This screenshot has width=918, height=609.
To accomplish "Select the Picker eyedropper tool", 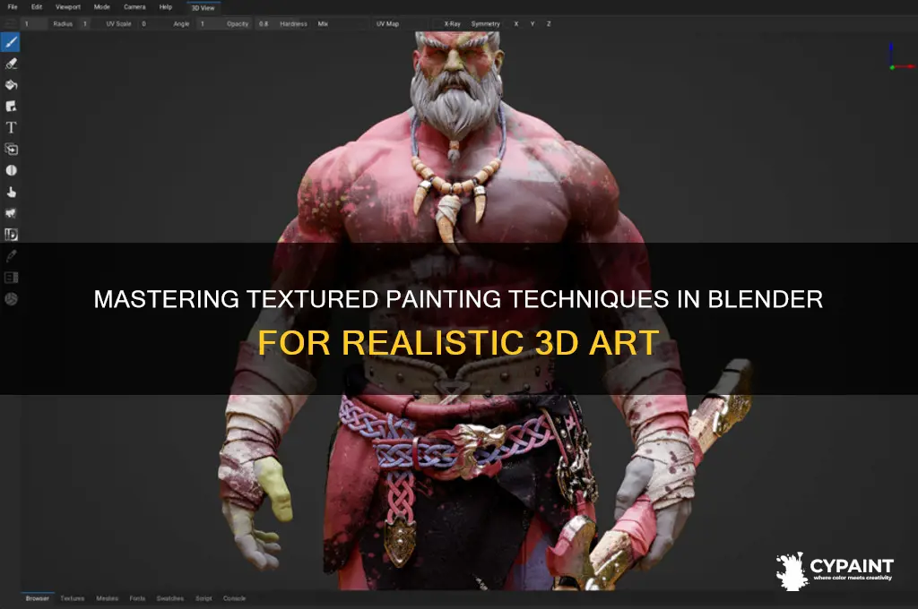I will tap(11, 255).
